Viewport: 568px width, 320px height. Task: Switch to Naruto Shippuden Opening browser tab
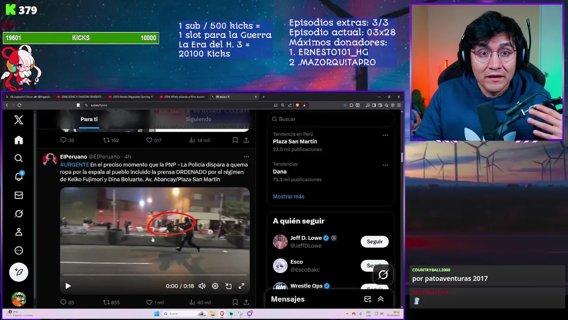pos(131,96)
